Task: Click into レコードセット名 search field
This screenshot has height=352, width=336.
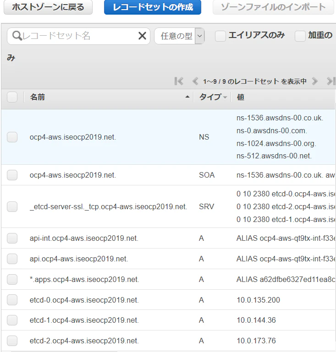Action: coord(79,36)
